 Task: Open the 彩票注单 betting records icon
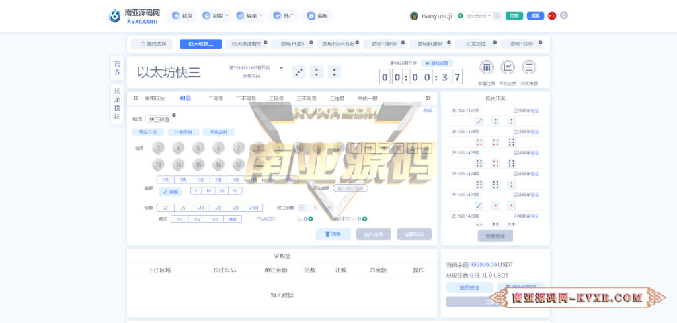(x=487, y=68)
